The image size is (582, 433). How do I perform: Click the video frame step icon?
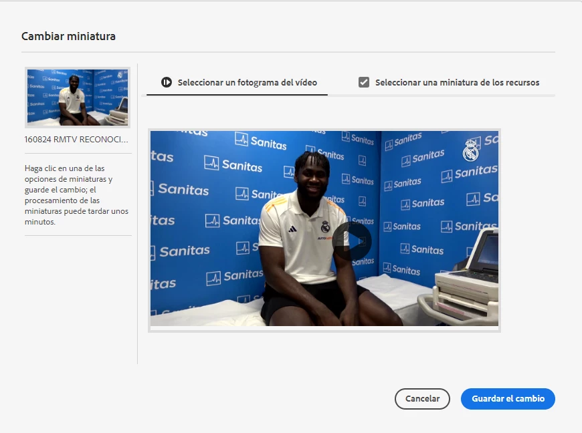(x=167, y=82)
